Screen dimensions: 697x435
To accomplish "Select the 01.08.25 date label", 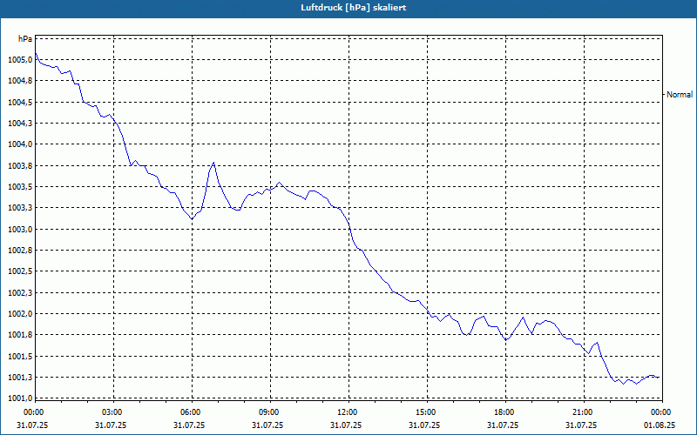I will pyautogui.click(x=660, y=425).
